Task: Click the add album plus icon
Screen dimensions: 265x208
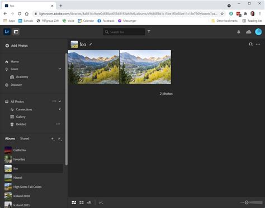Action: pyautogui.click(x=53, y=139)
